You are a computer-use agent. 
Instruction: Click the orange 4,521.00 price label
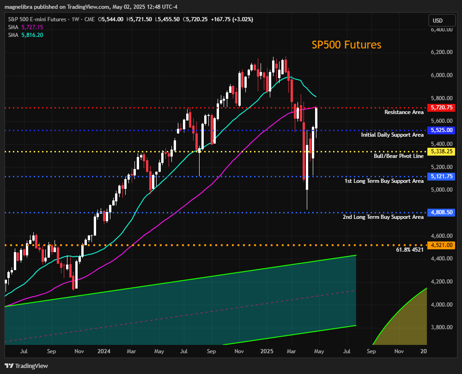pos(442,245)
